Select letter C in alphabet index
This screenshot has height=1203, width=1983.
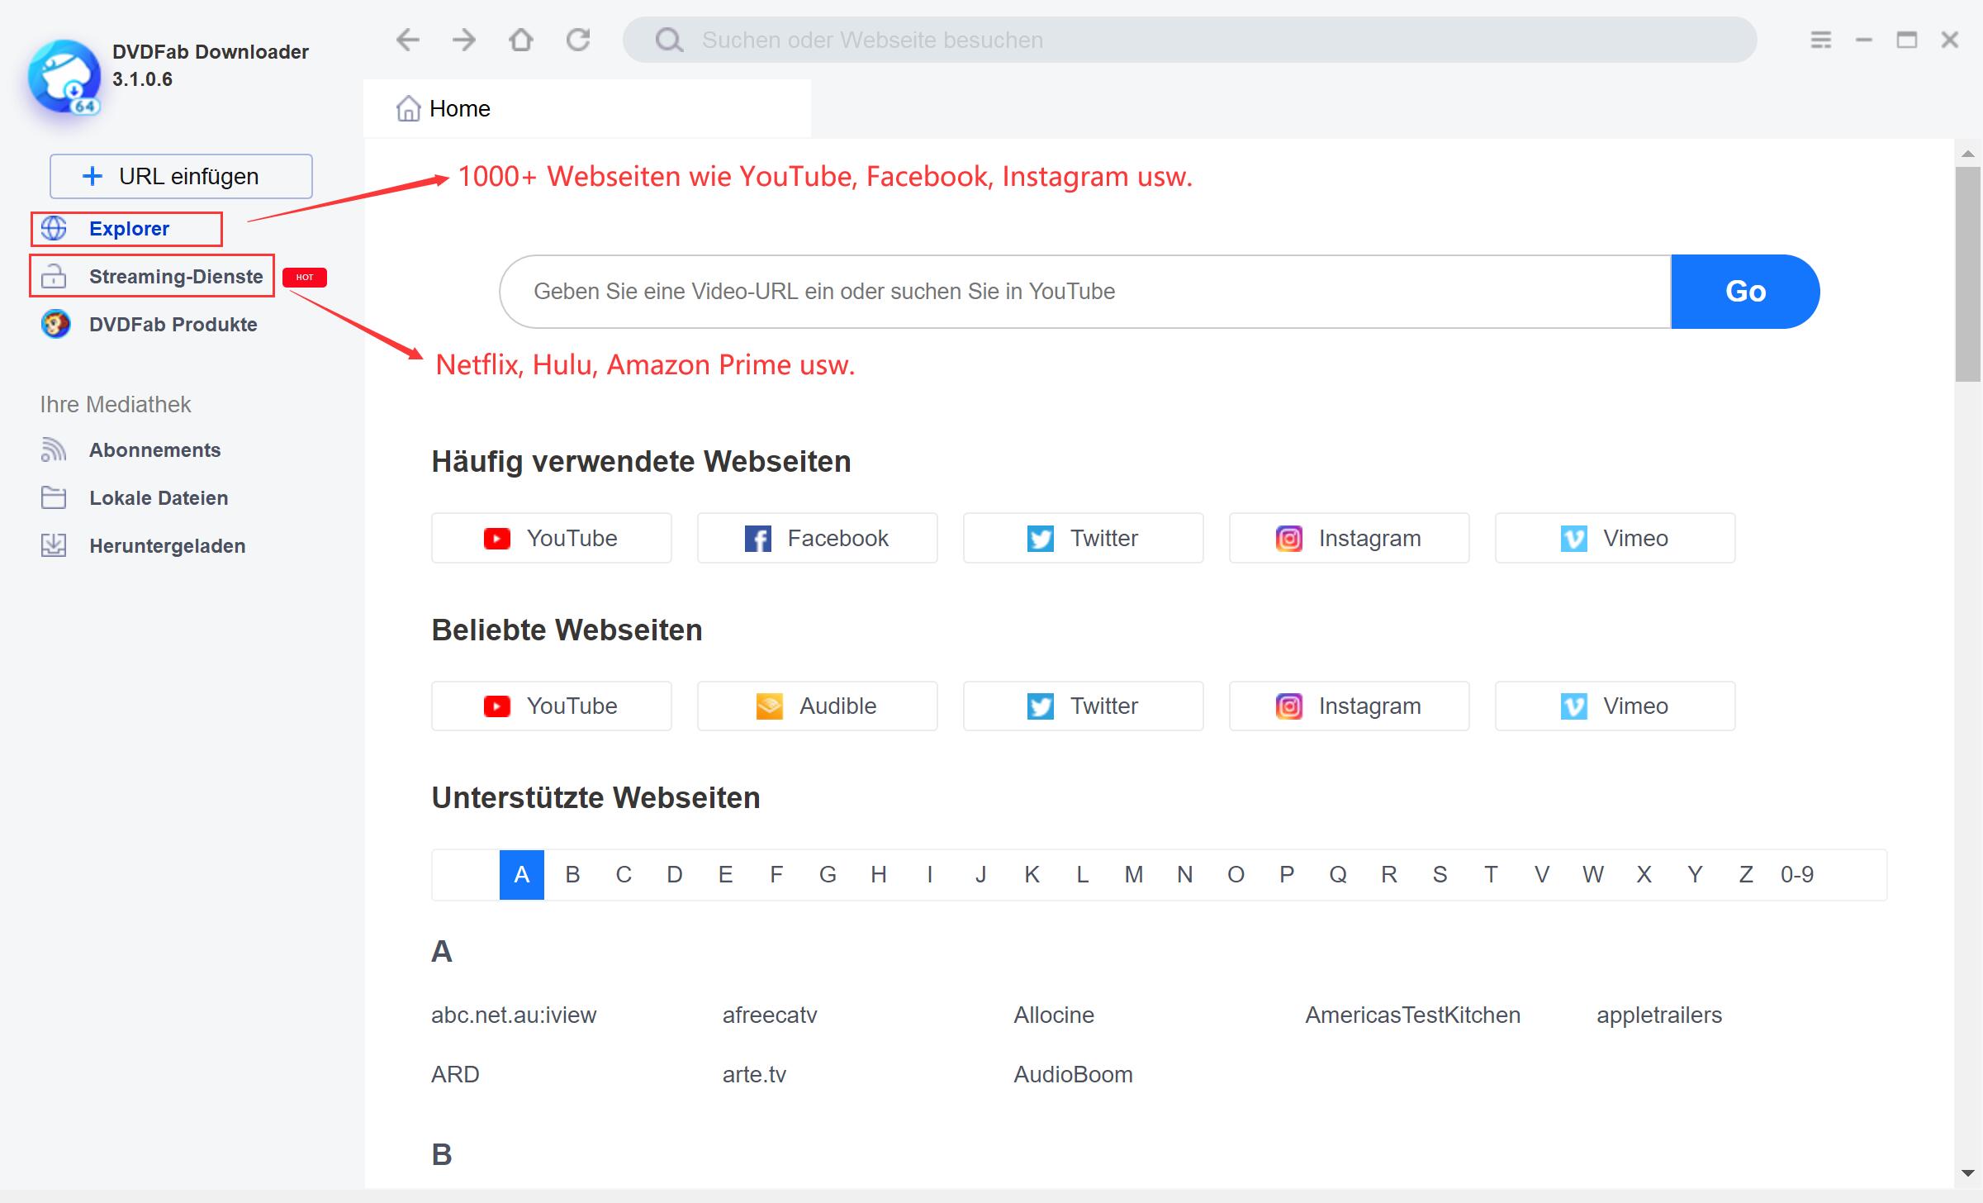click(x=624, y=874)
